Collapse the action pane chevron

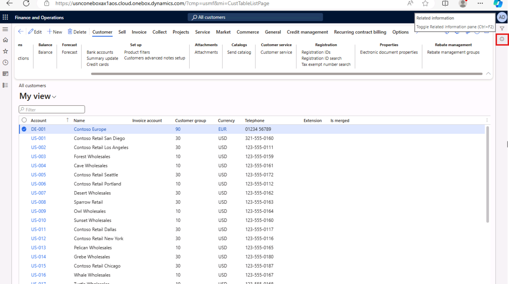[488, 74]
